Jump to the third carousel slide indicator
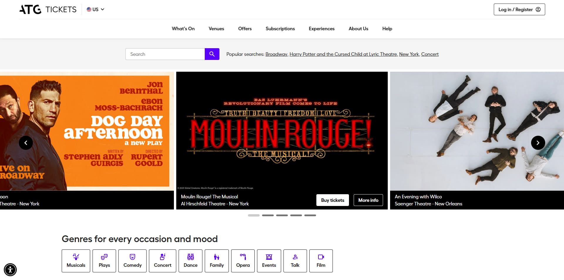 [282, 215]
